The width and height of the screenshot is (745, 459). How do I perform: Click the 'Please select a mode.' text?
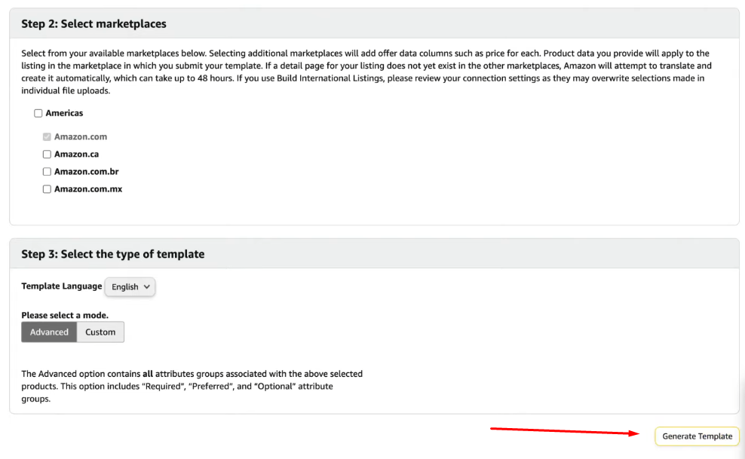click(65, 315)
